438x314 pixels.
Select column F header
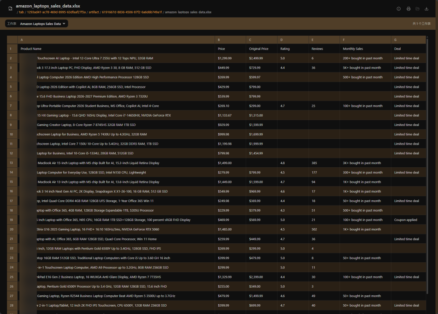click(365, 40)
